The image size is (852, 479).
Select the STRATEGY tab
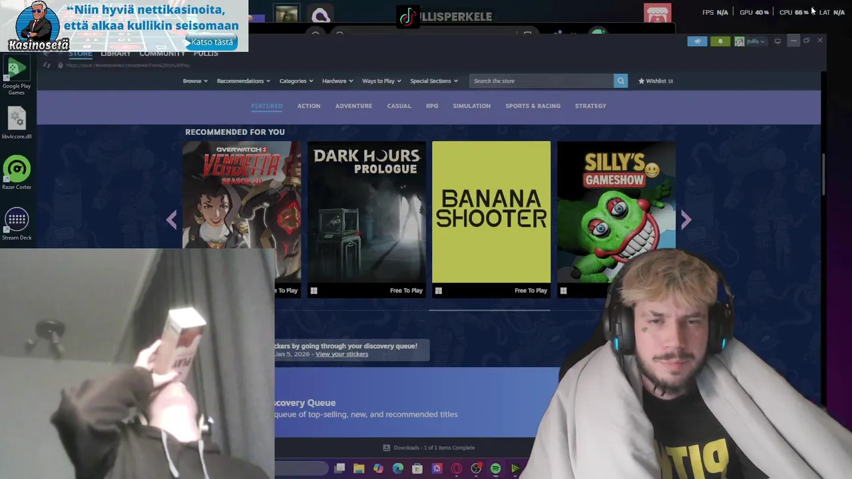(x=590, y=106)
